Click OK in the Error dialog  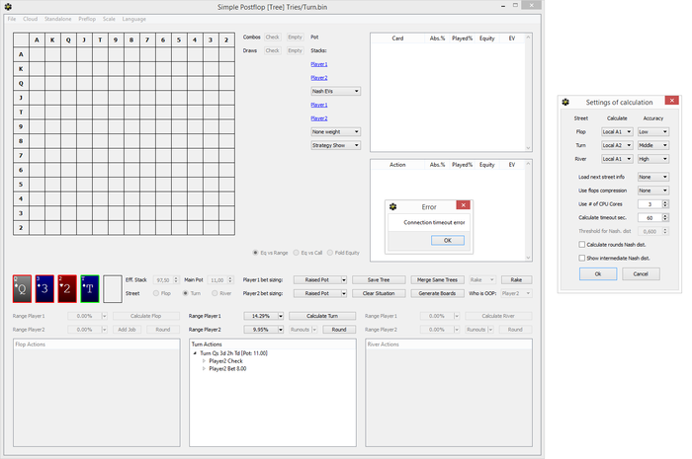(x=448, y=241)
